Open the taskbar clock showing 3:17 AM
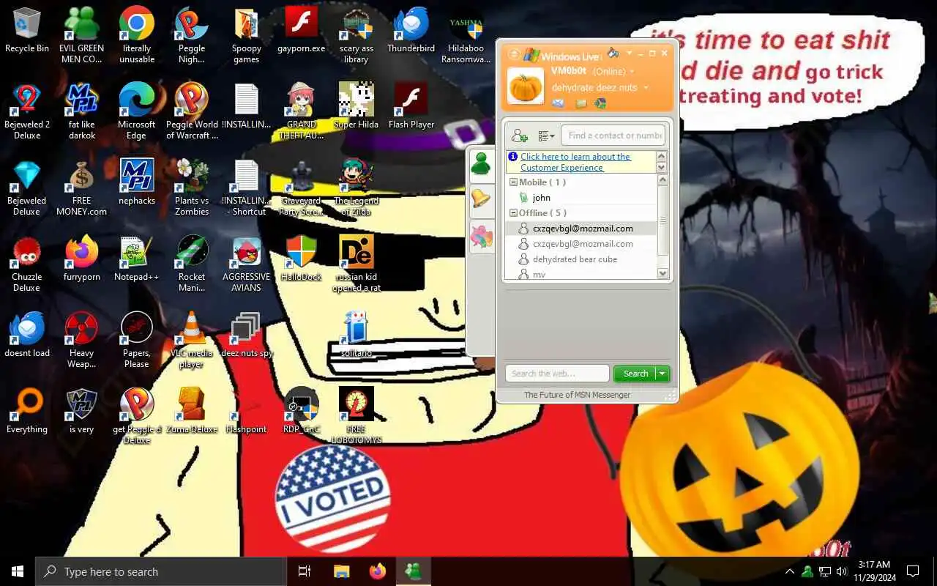 [x=874, y=571]
